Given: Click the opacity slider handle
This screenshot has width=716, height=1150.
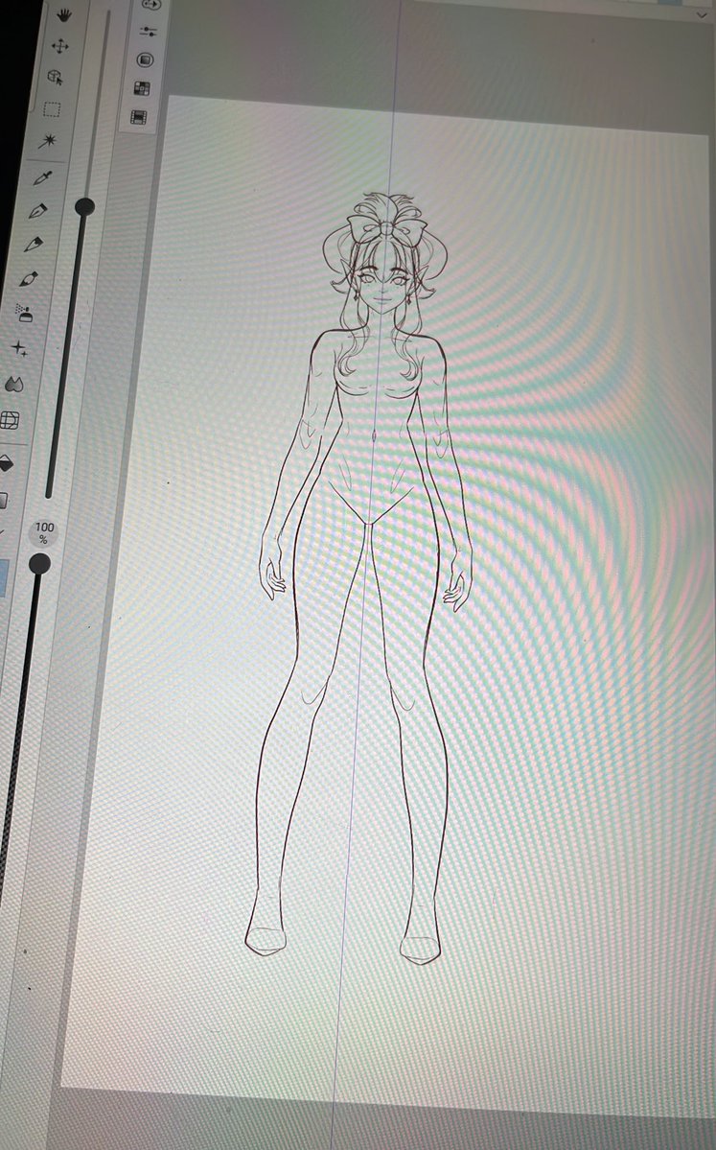Looking at the screenshot, I should (39, 564).
